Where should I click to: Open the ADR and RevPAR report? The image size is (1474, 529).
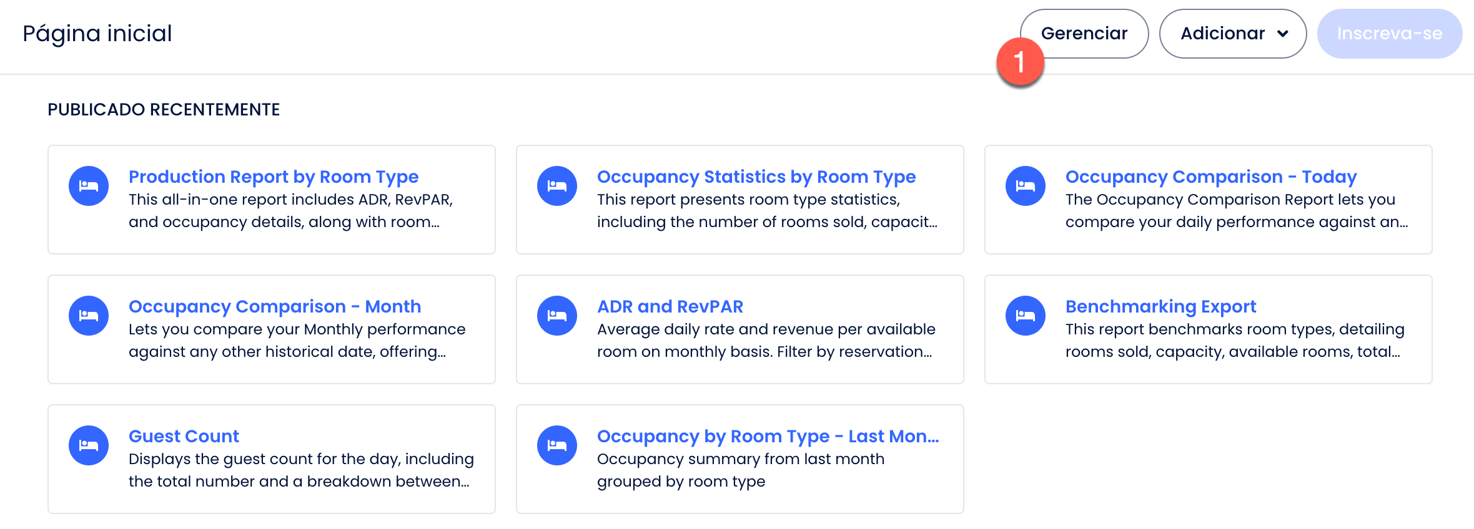670,307
